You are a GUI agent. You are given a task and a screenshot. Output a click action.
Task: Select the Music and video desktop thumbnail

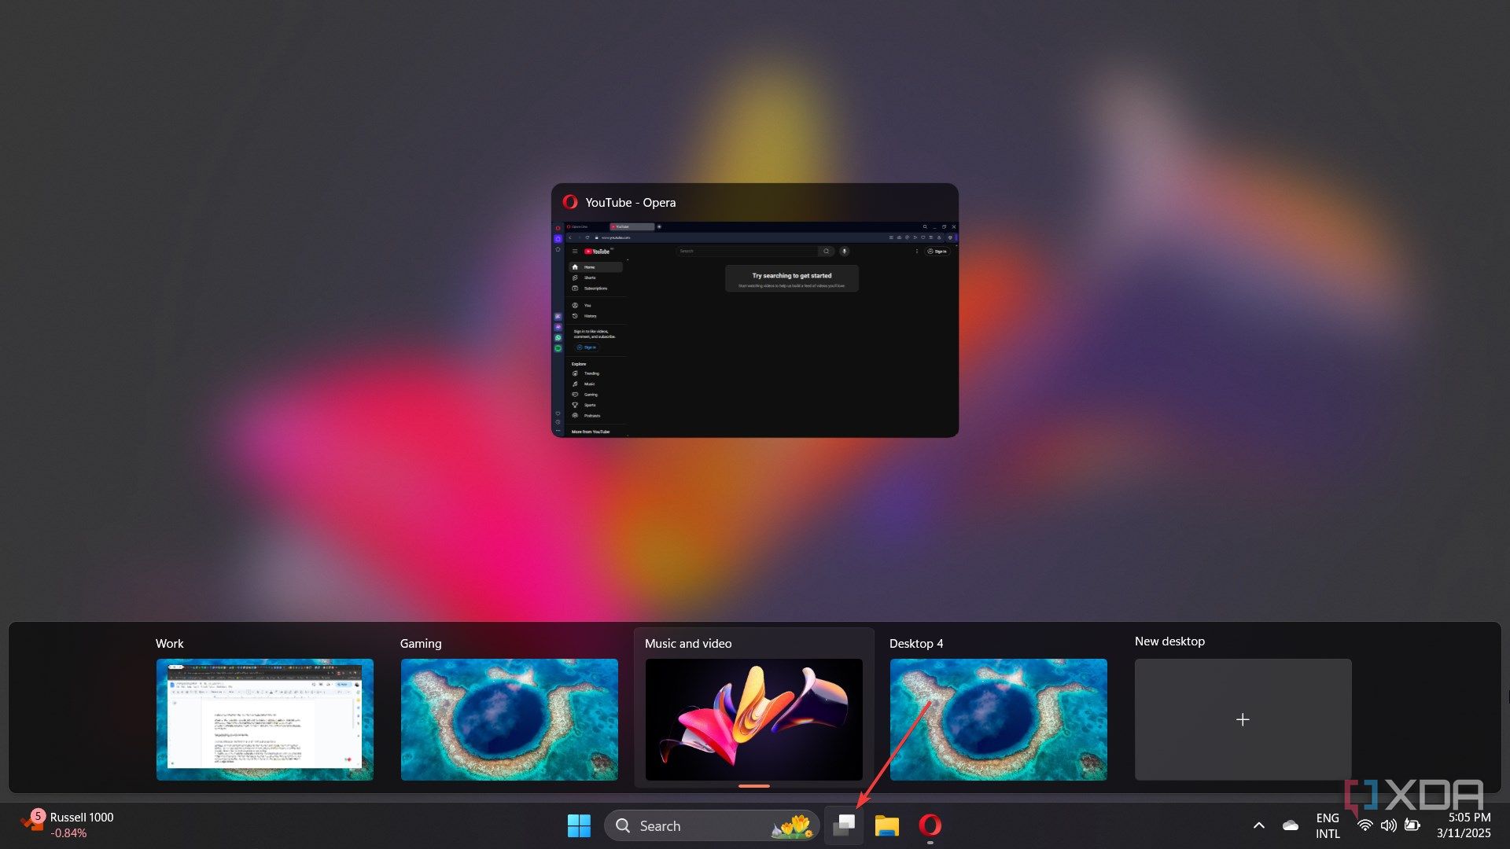click(753, 719)
